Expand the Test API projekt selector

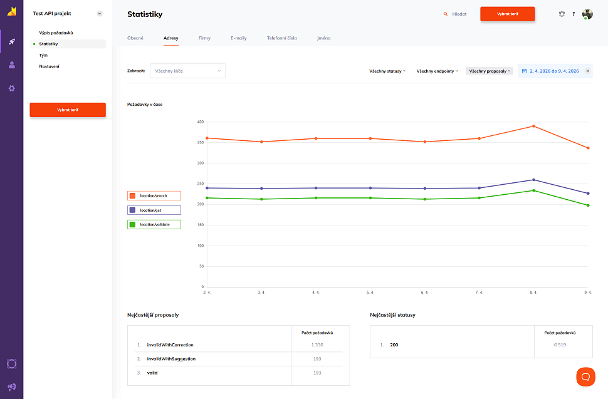99,13
